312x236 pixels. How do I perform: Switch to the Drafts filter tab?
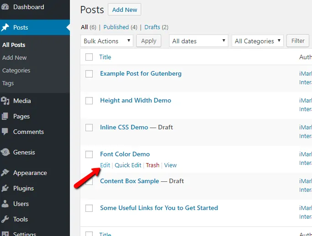click(152, 27)
